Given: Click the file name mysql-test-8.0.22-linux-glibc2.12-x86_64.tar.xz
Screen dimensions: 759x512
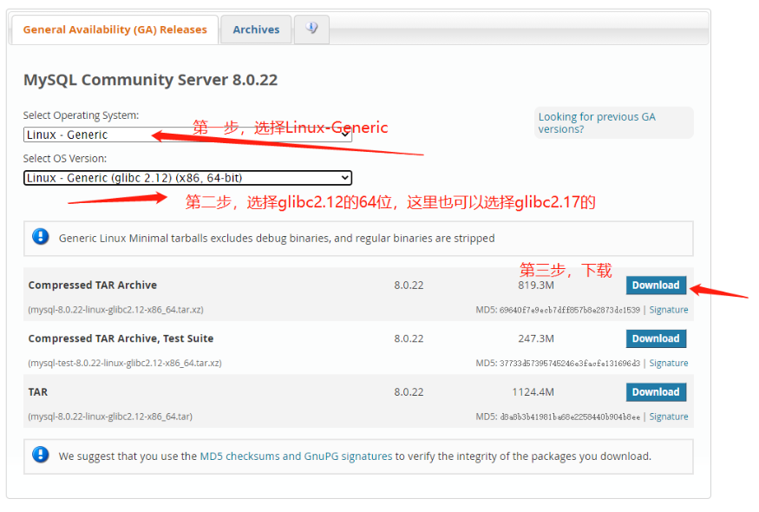Looking at the screenshot, I should click(125, 364).
